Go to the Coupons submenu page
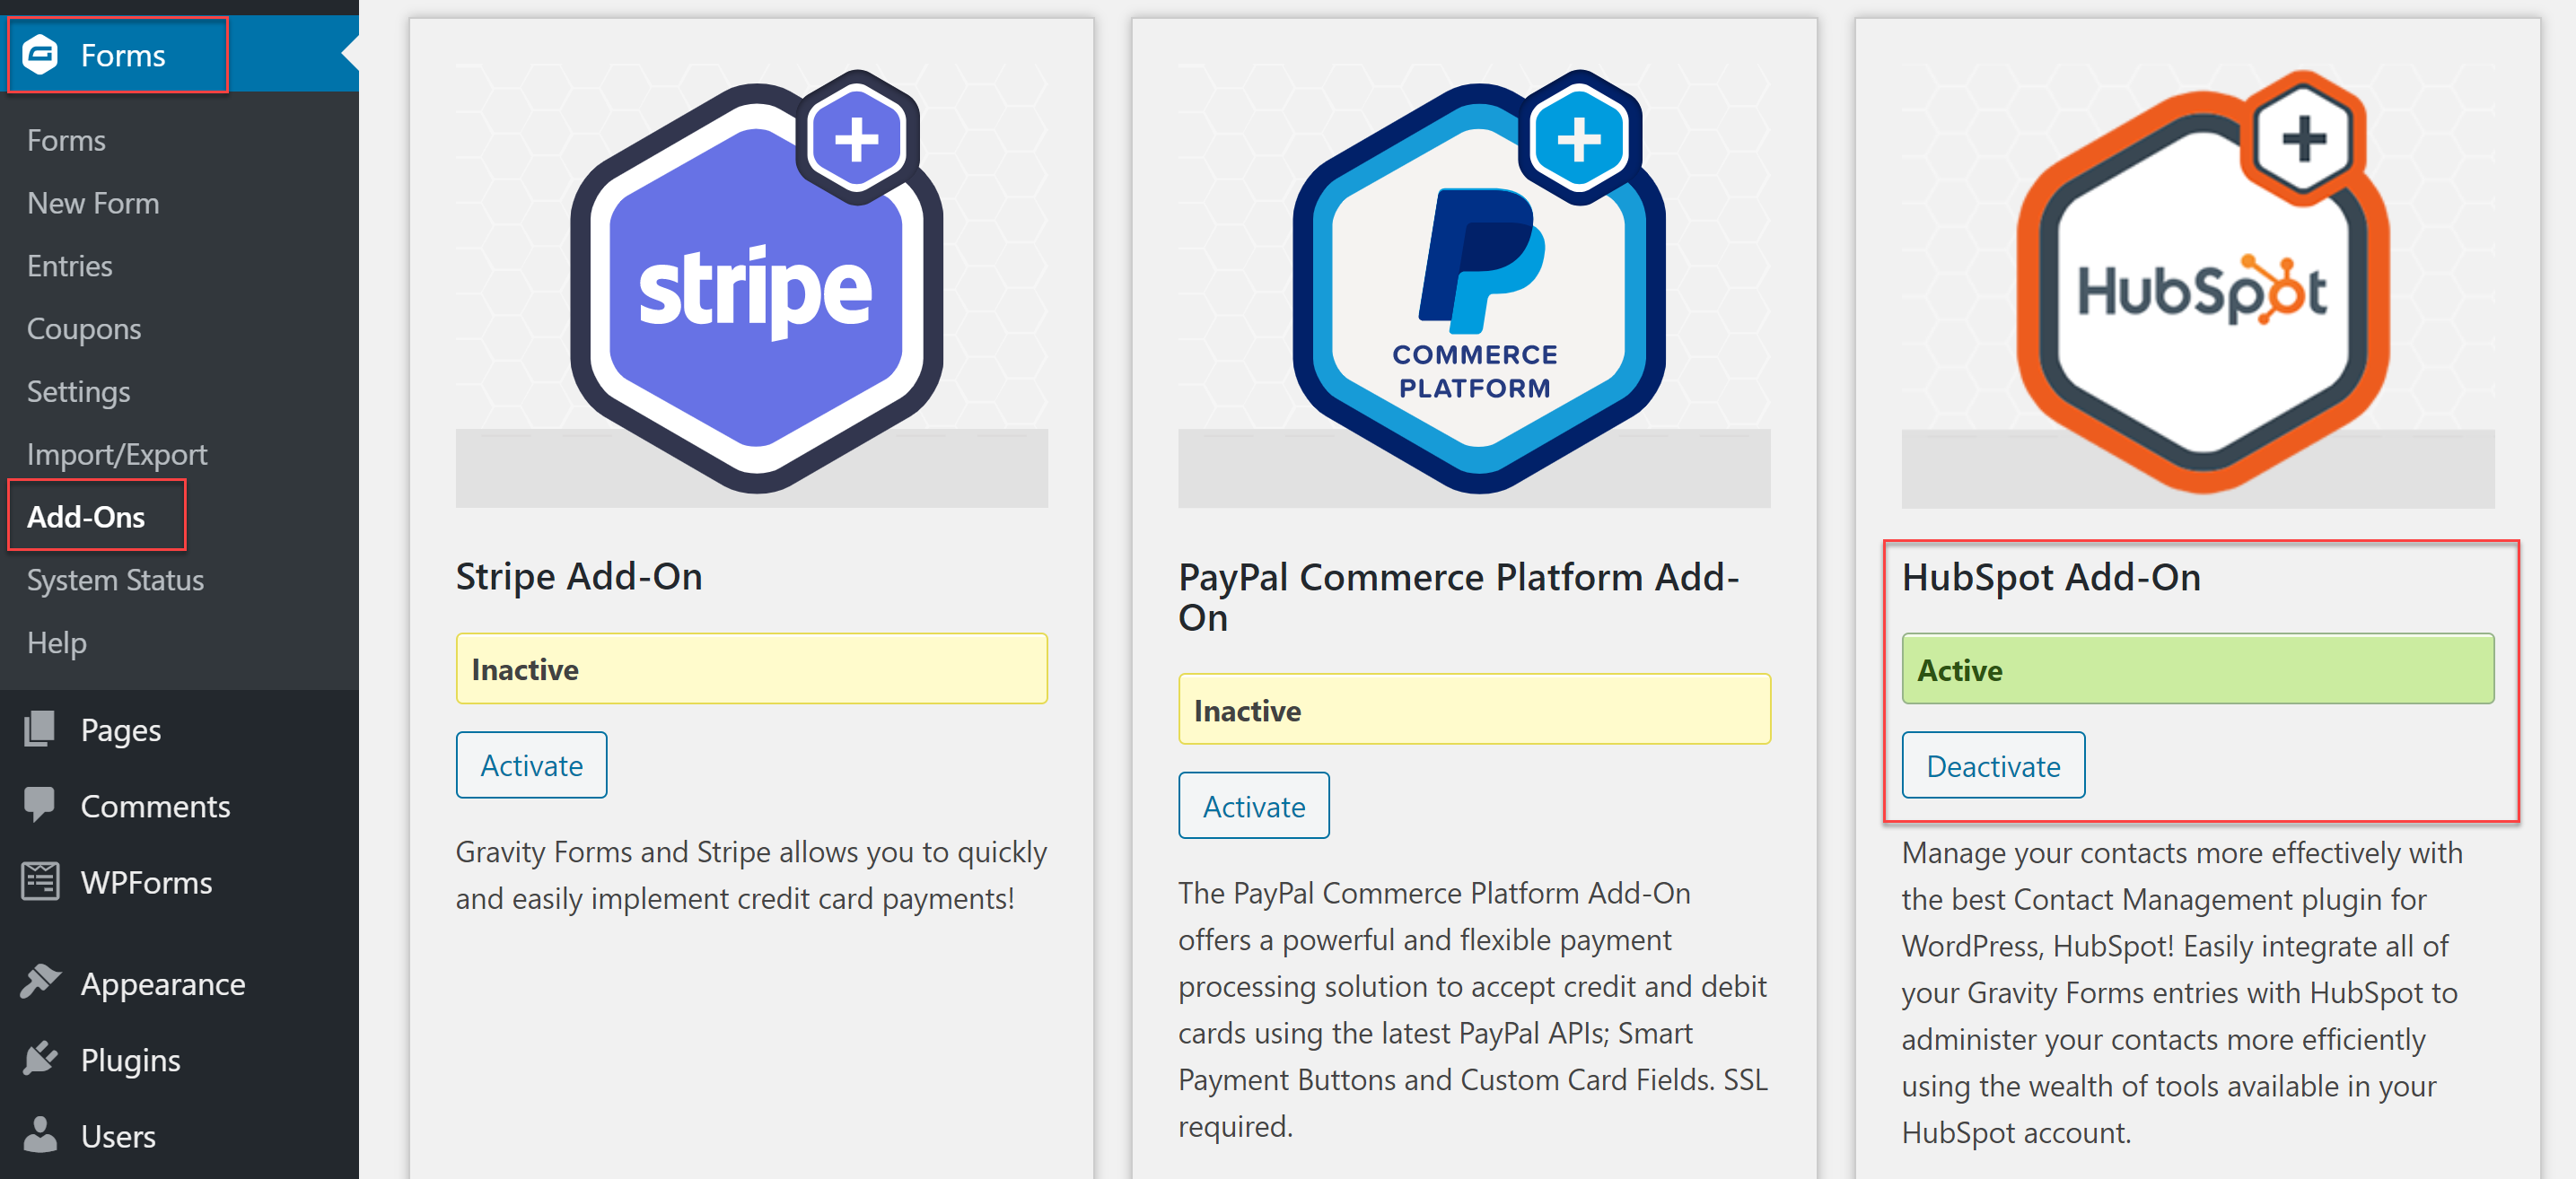This screenshot has height=1179, width=2576. click(84, 329)
